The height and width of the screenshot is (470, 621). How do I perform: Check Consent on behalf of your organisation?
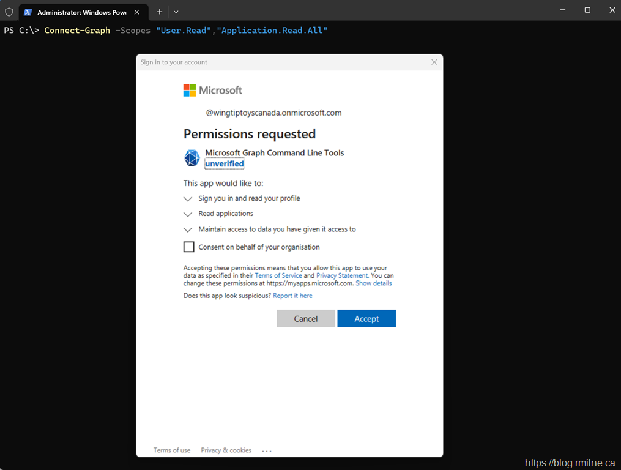point(189,247)
